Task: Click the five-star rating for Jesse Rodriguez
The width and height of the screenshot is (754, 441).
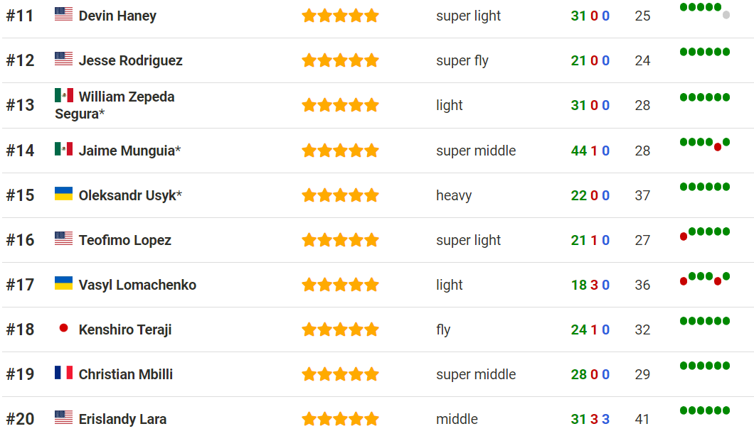Action: coord(340,60)
